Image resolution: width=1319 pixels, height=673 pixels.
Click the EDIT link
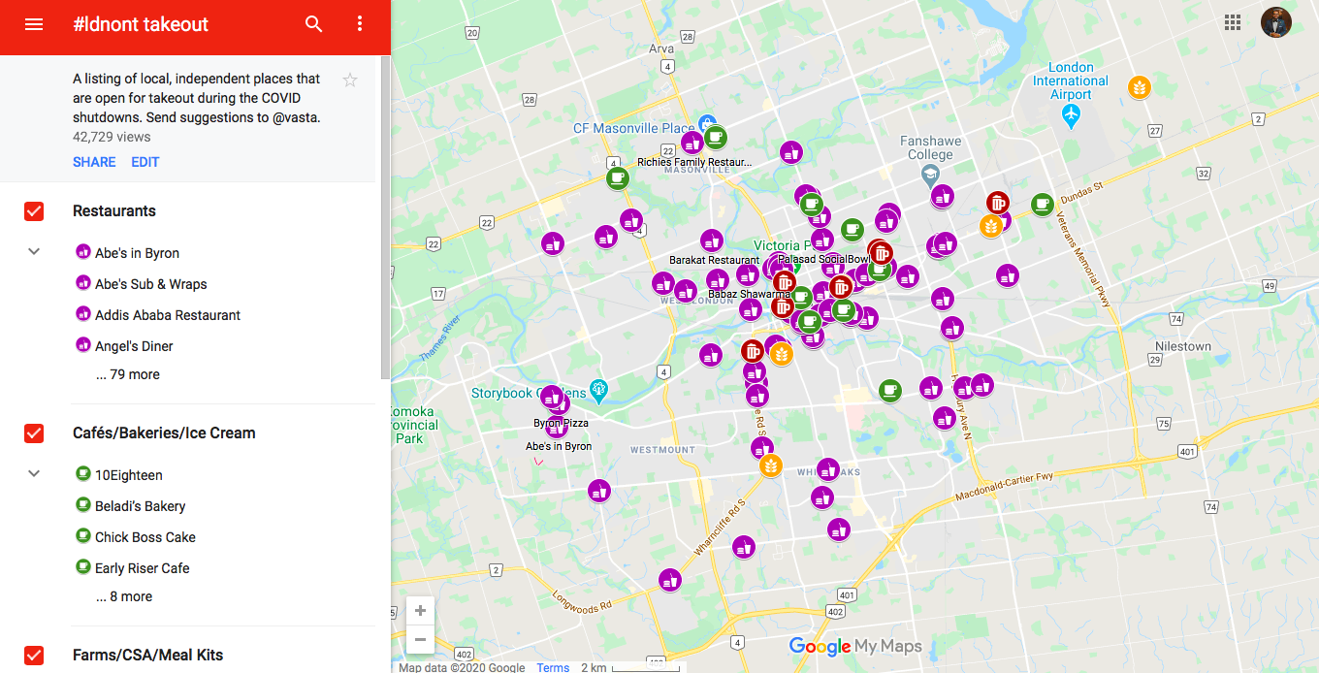click(145, 162)
